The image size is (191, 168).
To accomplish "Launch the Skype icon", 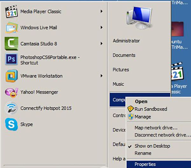I will coord(11,124).
